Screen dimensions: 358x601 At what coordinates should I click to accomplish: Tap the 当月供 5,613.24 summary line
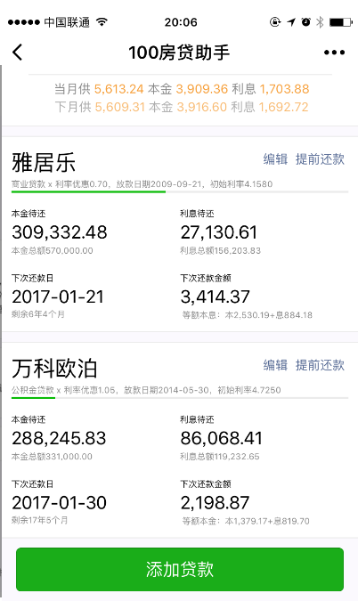pyautogui.click(x=182, y=89)
